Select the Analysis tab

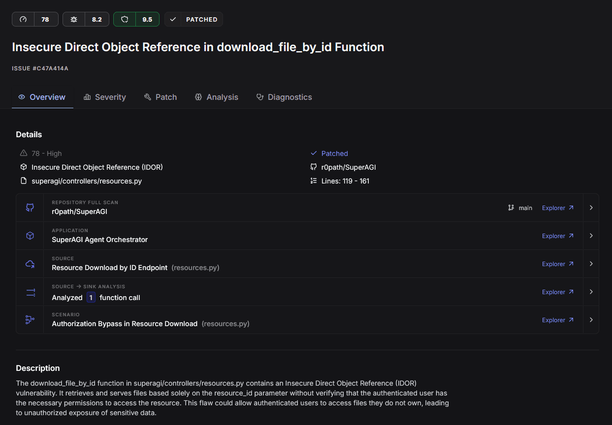pyautogui.click(x=217, y=97)
